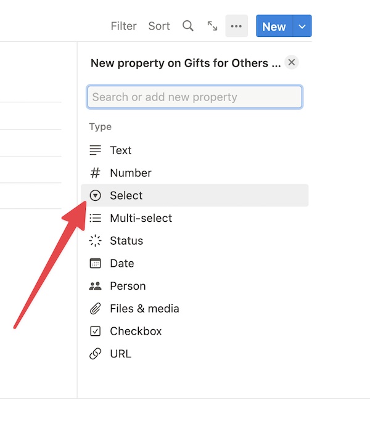Focus the Search or add new property field
The height and width of the screenshot is (440, 370).
point(194,97)
